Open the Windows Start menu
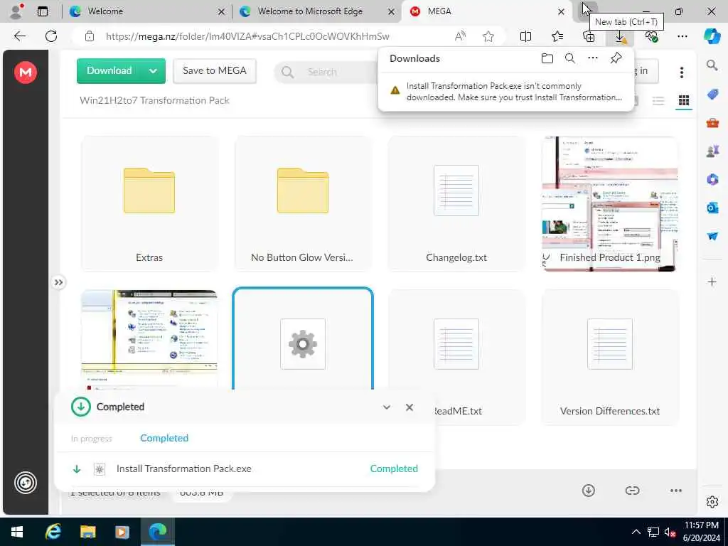This screenshot has width=728, height=546. pos(17,532)
